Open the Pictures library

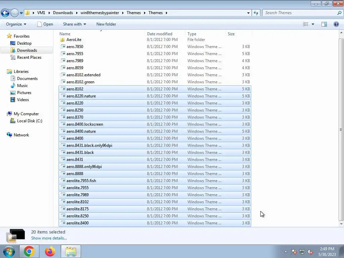point(24,93)
